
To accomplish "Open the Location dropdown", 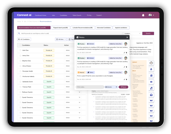I will tap(132, 33).
